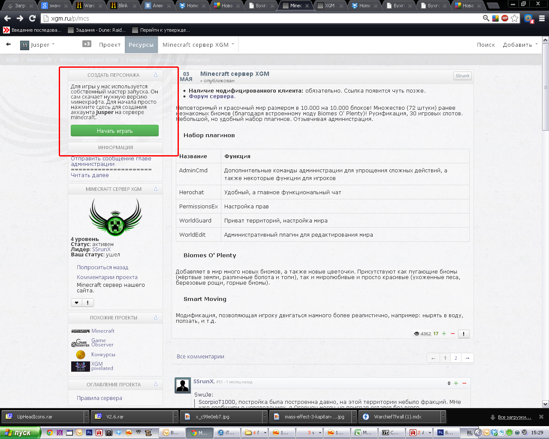This screenshot has width=549, height=439.
Task: Downvote the post with red minus
Action: [x=452, y=334]
